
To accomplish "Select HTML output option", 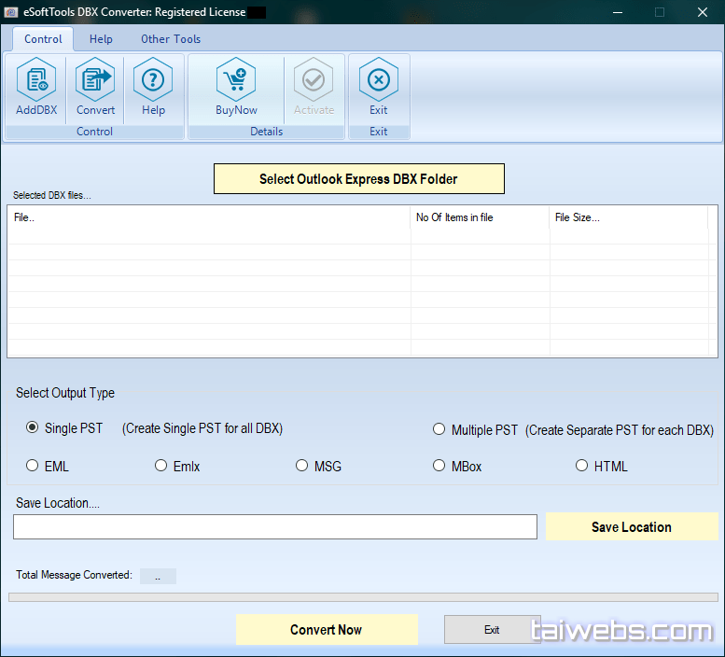I will [x=582, y=466].
